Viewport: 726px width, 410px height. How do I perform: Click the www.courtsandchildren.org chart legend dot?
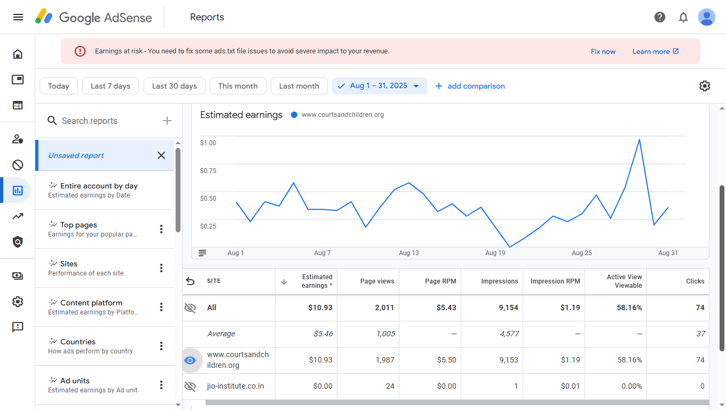point(294,115)
